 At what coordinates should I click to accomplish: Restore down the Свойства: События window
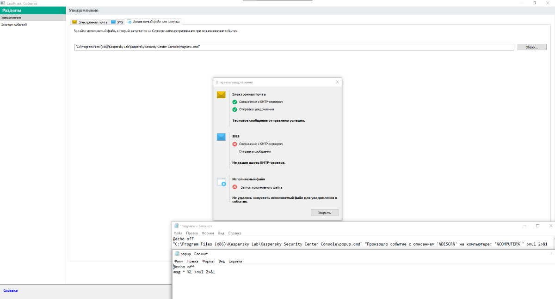point(535,3)
